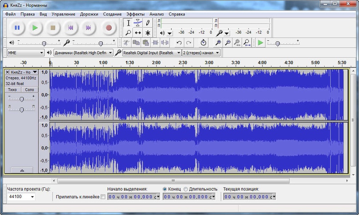Open the Файл menu
The image size is (359, 215).
[x=10, y=14]
